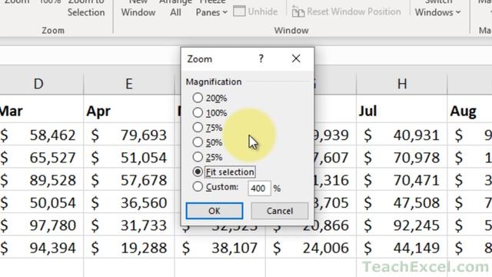Screen dimensions: 492x277
Task: Click the cell containing 65,527
Action: [42, 157]
